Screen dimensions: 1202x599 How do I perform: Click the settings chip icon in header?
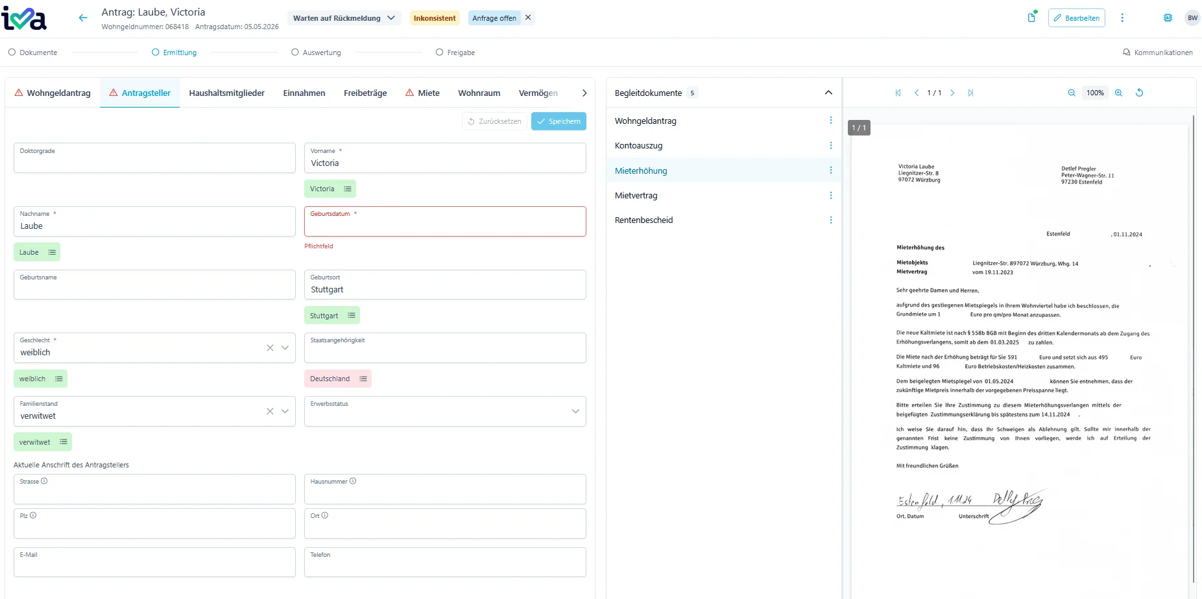1168,18
